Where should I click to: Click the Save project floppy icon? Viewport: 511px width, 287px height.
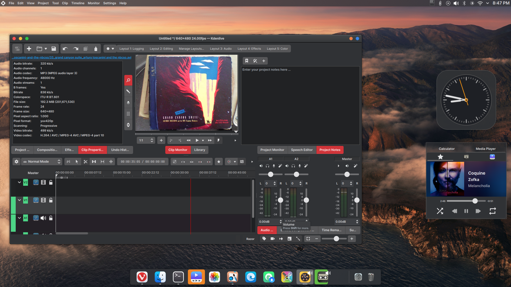[54, 49]
